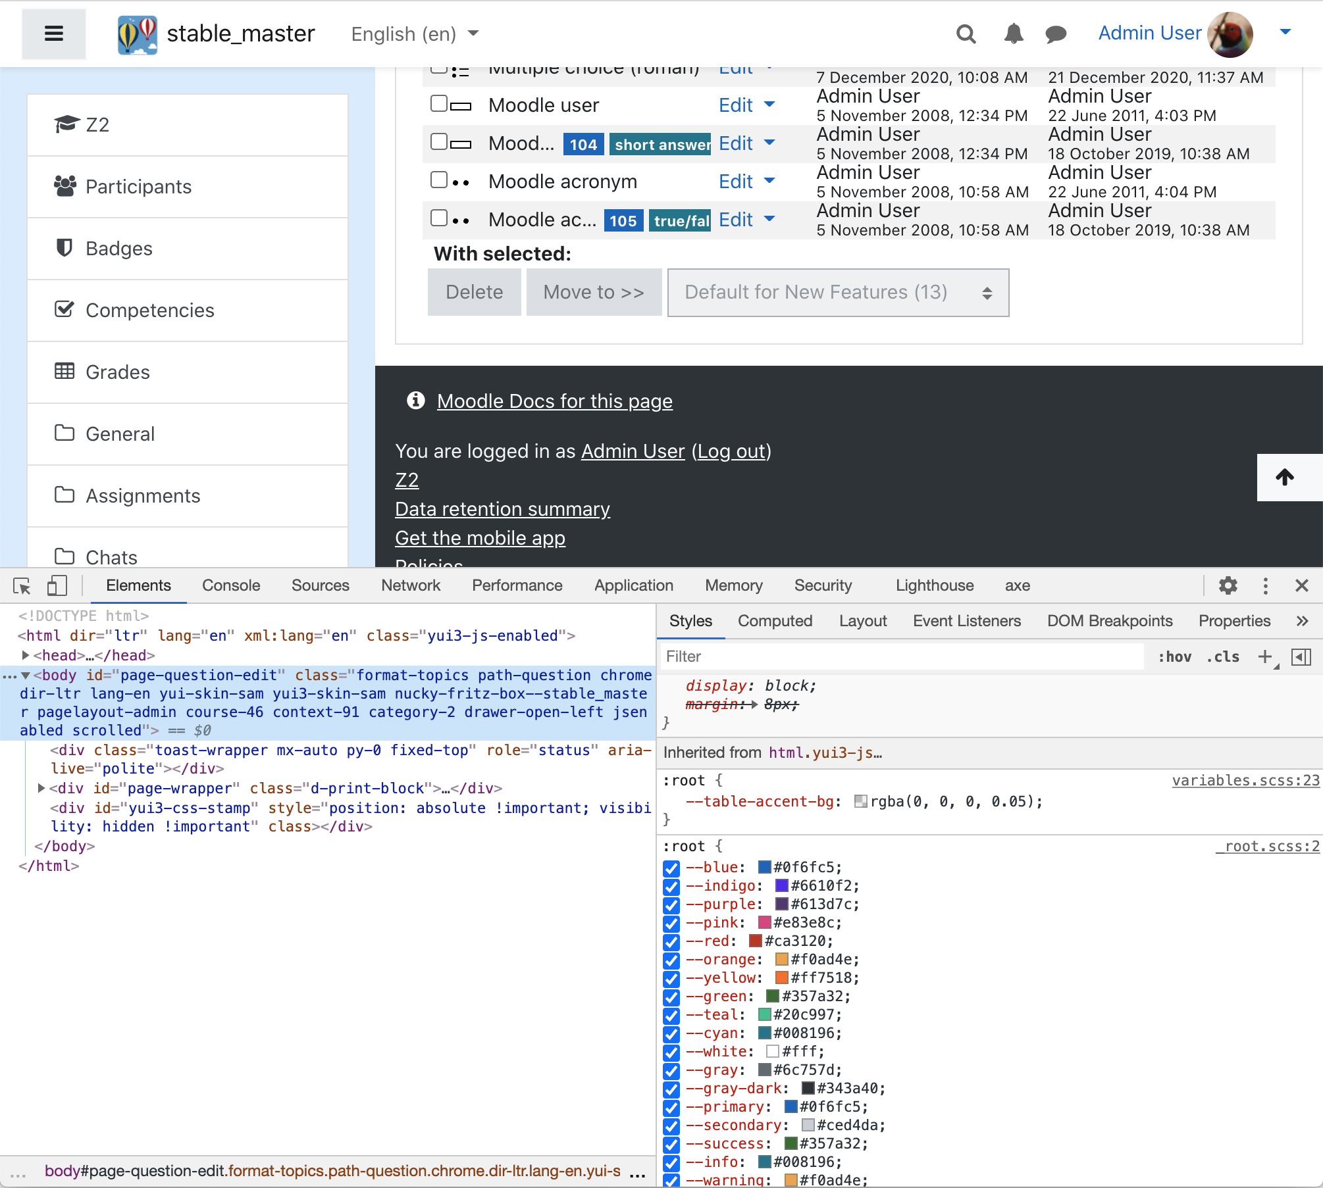This screenshot has height=1188, width=1323.
Task: Toggle the .cls class editor button
Action: coord(1223,656)
